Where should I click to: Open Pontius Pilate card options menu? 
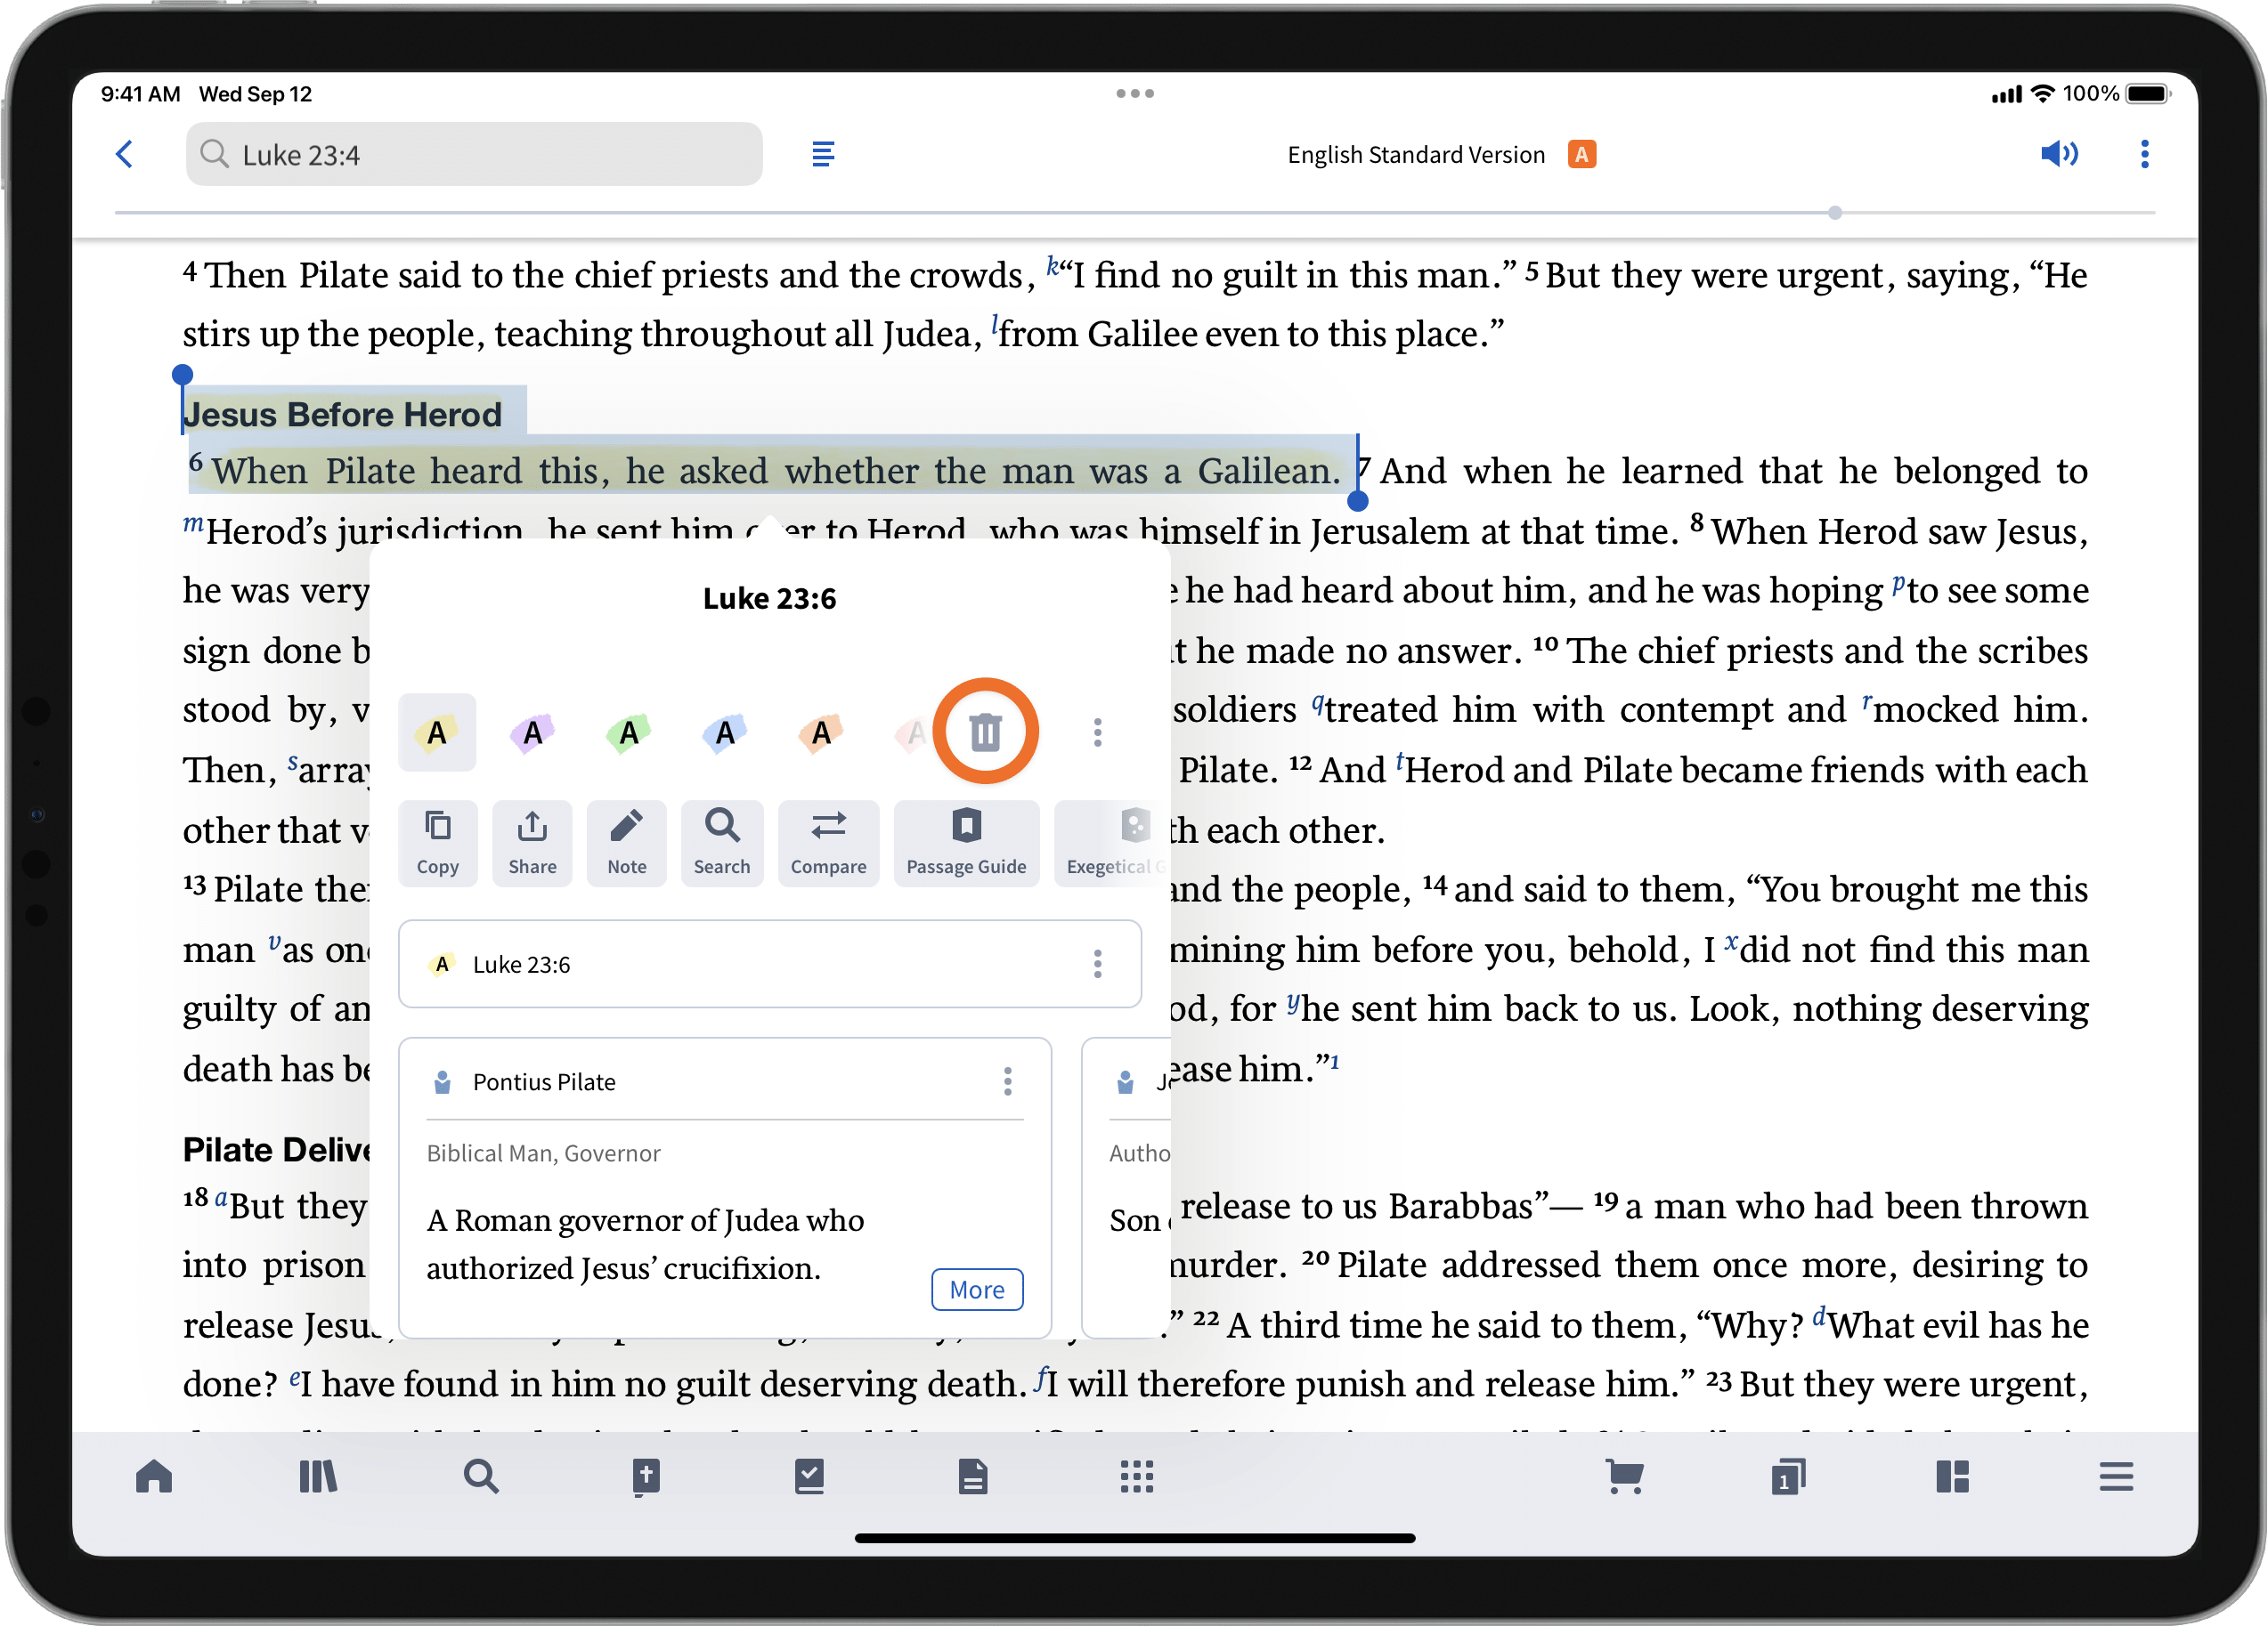pyautogui.click(x=1007, y=1081)
